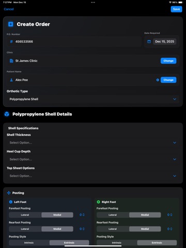
Task: Click the Wi-Fi status icon
Action: point(170,3)
